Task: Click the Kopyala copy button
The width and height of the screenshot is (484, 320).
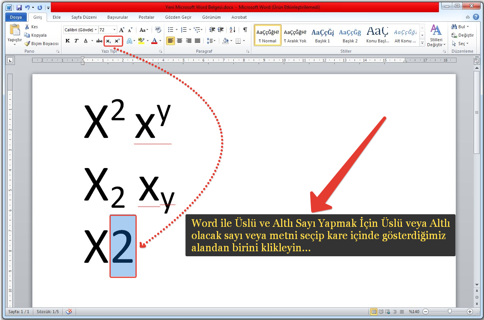Action: pos(36,35)
